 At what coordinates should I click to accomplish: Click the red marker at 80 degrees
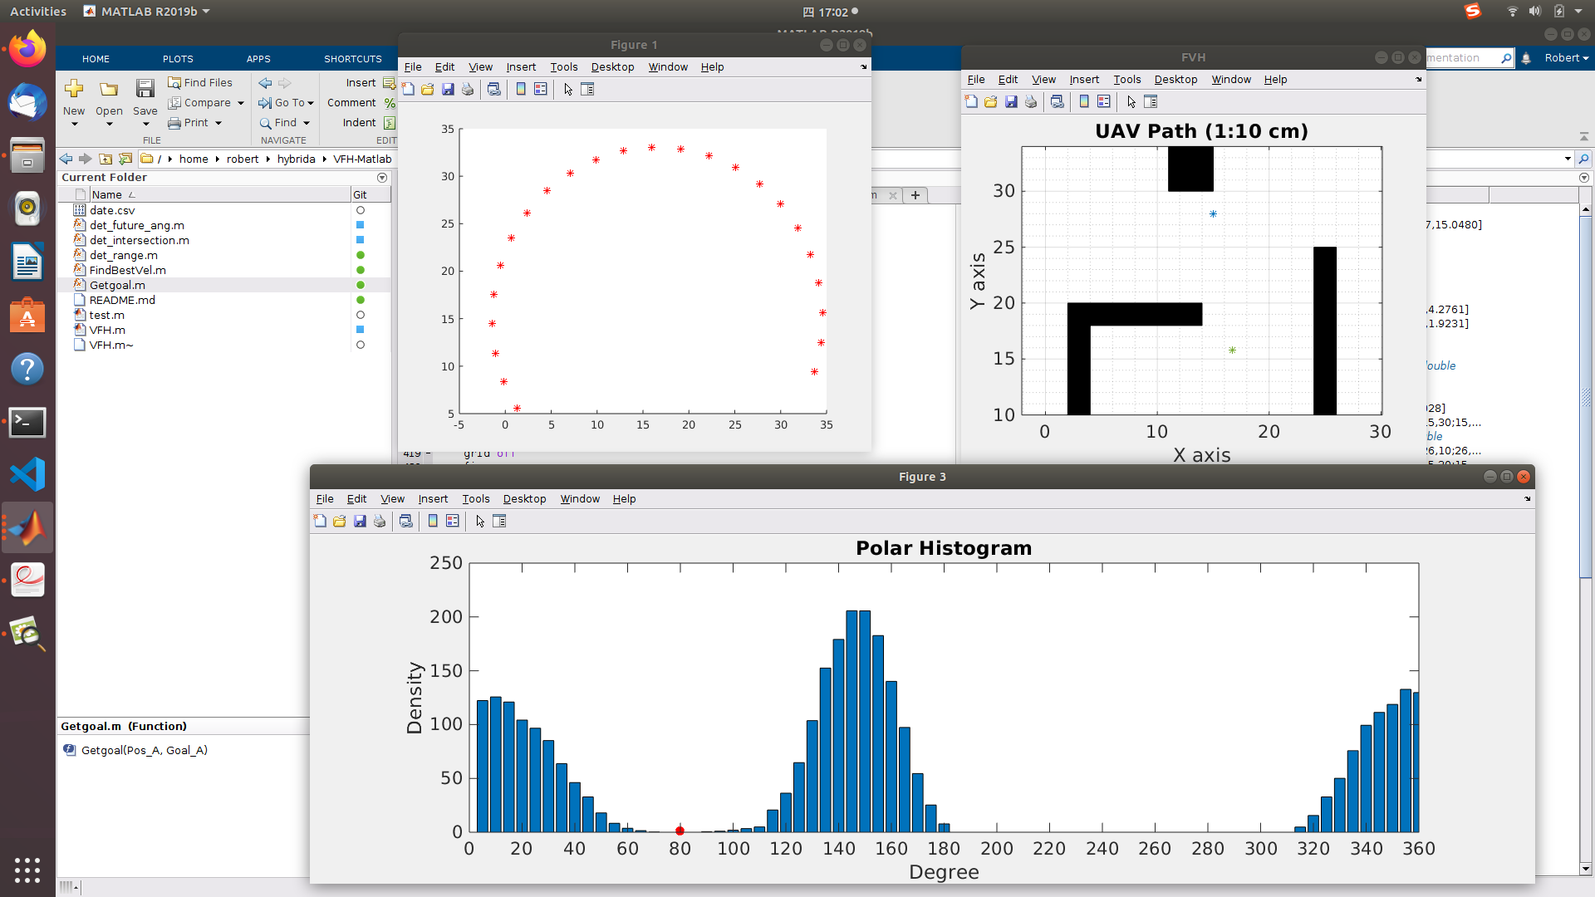(x=680, y=831)
